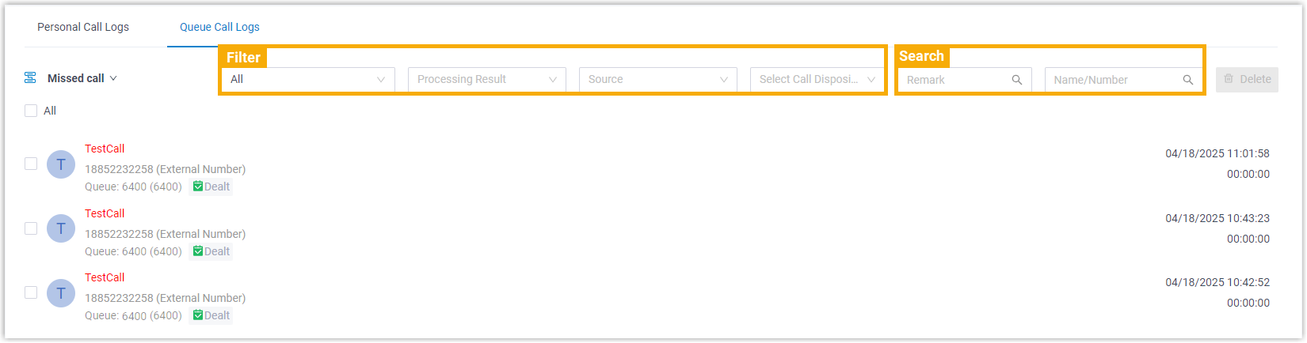
Task: Click the avatar of the 11:01:58 call
Action: (x=61, y=164)
